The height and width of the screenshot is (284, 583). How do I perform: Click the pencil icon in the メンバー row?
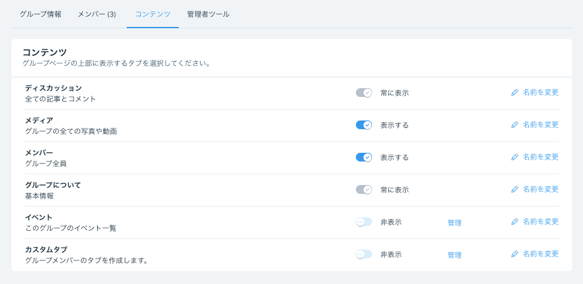515,157
